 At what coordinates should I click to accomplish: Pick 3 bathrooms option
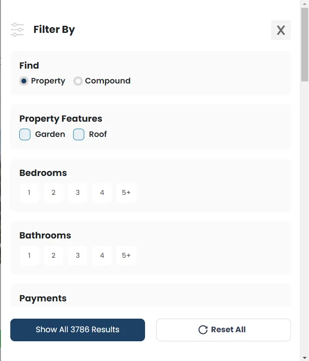(78, 256)
